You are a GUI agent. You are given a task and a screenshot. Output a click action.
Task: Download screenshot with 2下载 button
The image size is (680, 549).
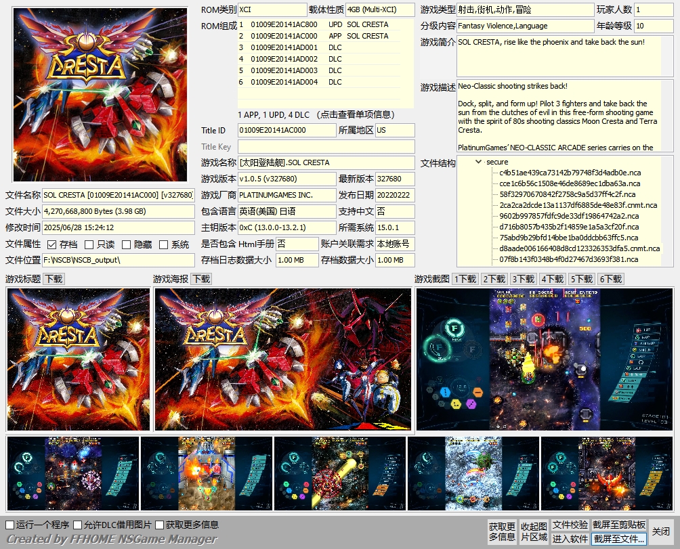(x=494, y=279)
